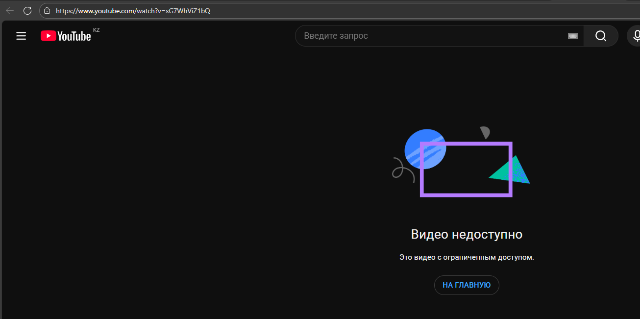Reload the page with the refresh icon
The height and width of the screenshot is (319, 640).
tap(27, 11)
